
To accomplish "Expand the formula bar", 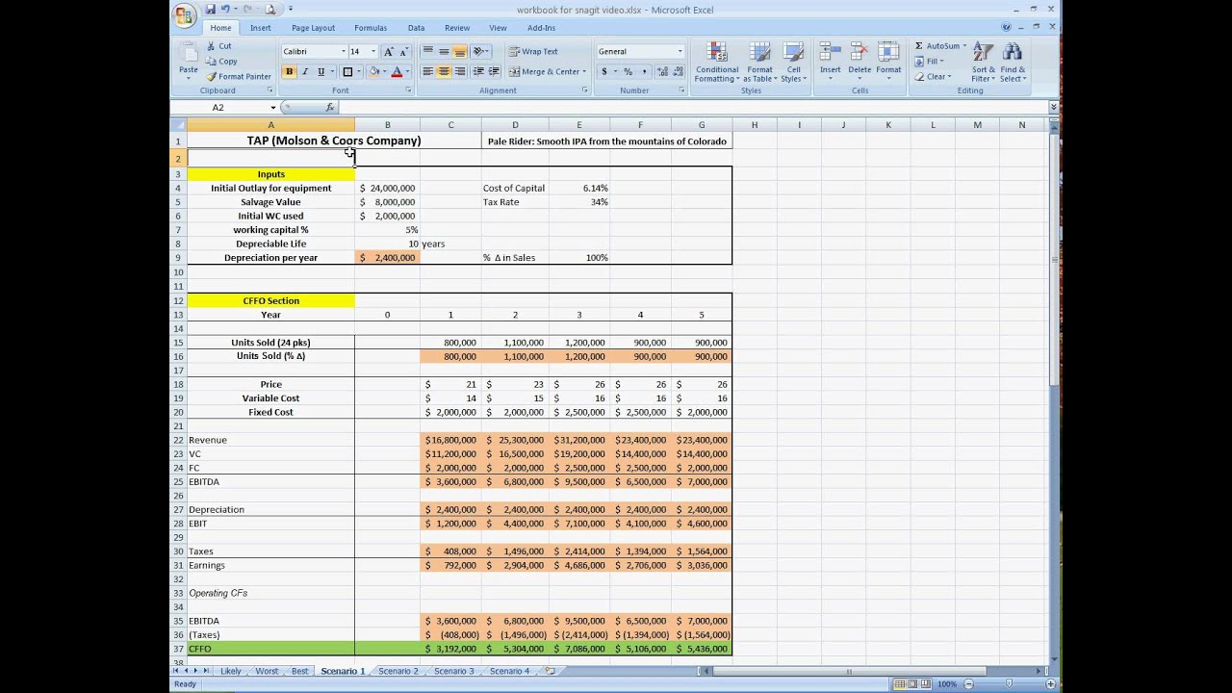I will tap(1053, 108).
